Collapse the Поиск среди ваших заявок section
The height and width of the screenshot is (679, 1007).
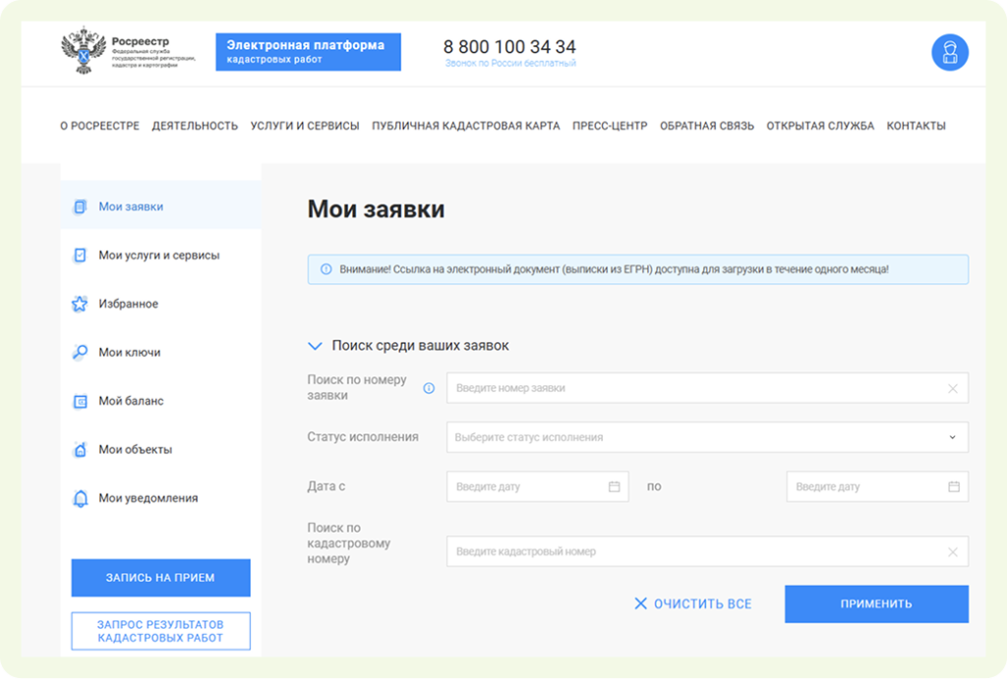pyautogui.click(x=315, y=346)
